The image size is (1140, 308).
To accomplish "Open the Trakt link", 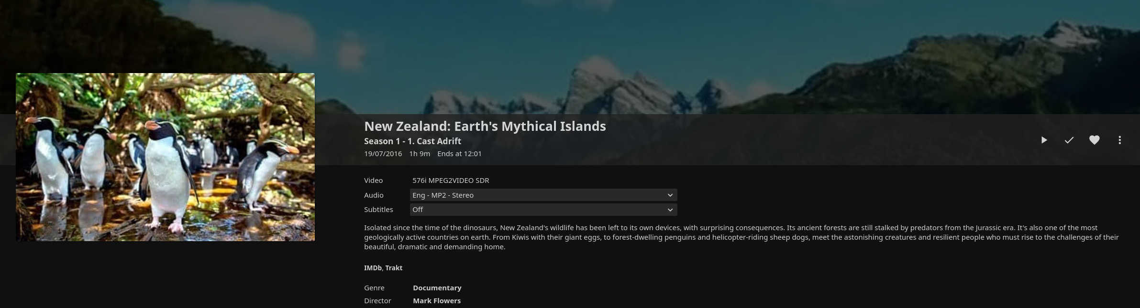I will pos(394,267).
